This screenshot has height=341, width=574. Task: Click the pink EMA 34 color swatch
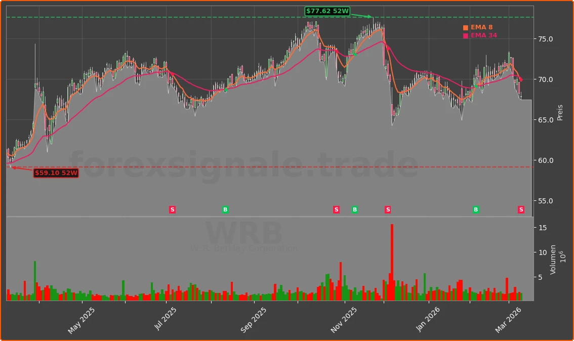[x=465, y=36]
